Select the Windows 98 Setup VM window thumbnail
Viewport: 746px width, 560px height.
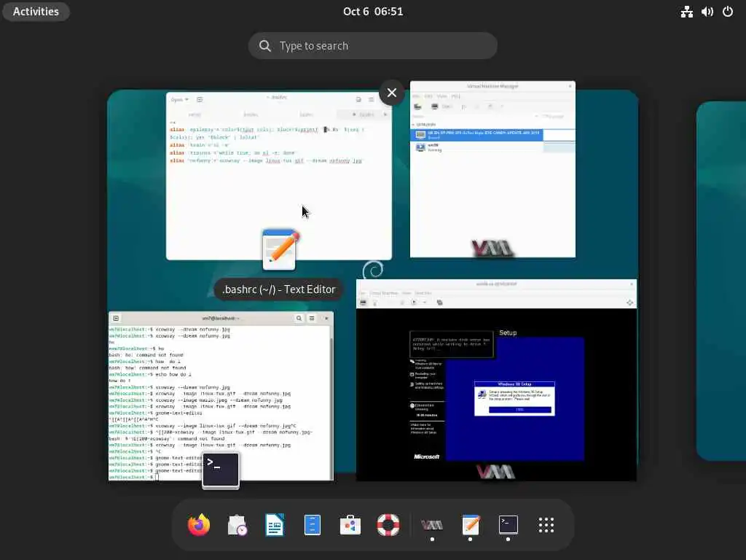(x=496, y=380)
